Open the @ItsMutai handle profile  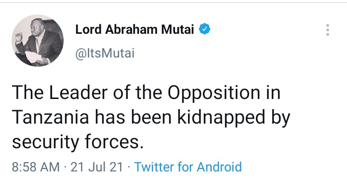click(x=105, y=54)
